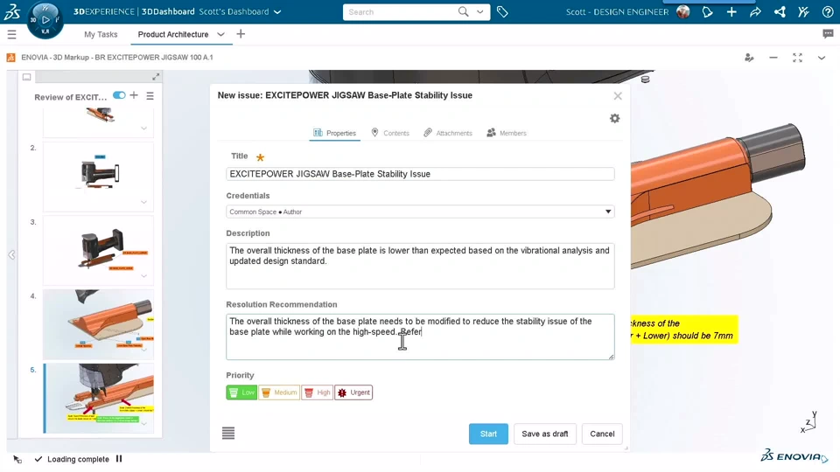840x472 pixels.
Task: Click the ENOVIA 3D Markup widget icon
Action: [x=10, y=58]
